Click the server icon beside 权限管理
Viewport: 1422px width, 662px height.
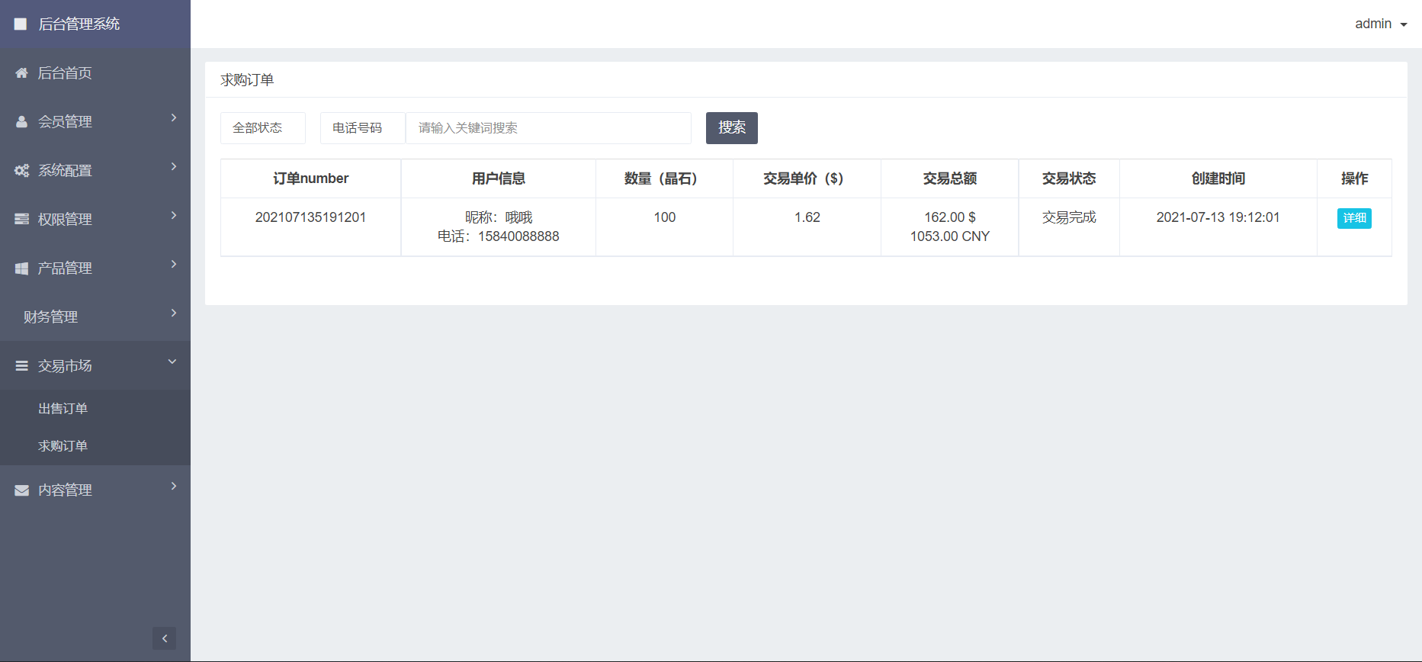21,220
